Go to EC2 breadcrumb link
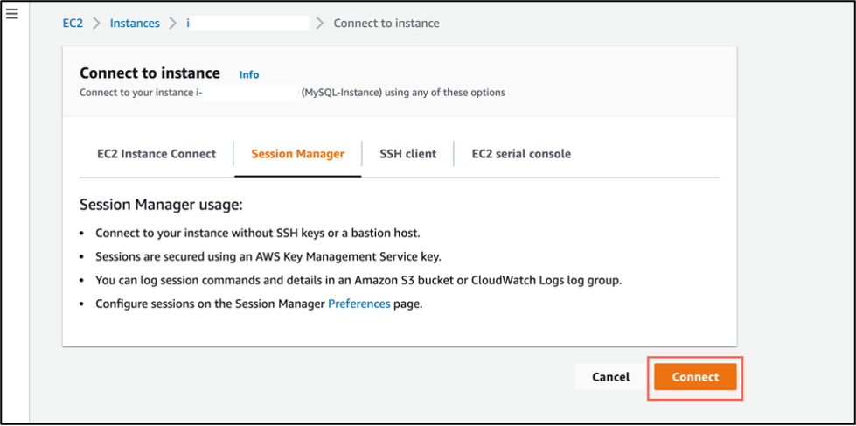 pyautogui.click(x=73, y=23)
